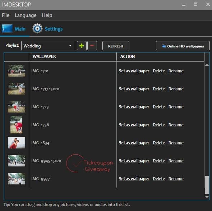212x211 pixels.
Task: Click the file name IMG_1756
Action: coord(40,125)
